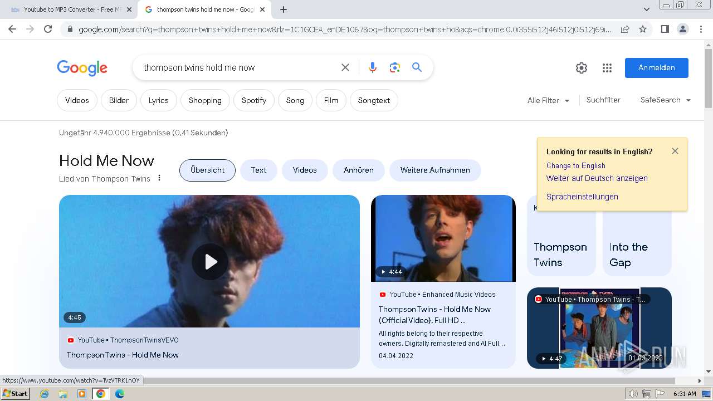Clear the search box text
The image size is (713, 401).
tap(345, 67)
